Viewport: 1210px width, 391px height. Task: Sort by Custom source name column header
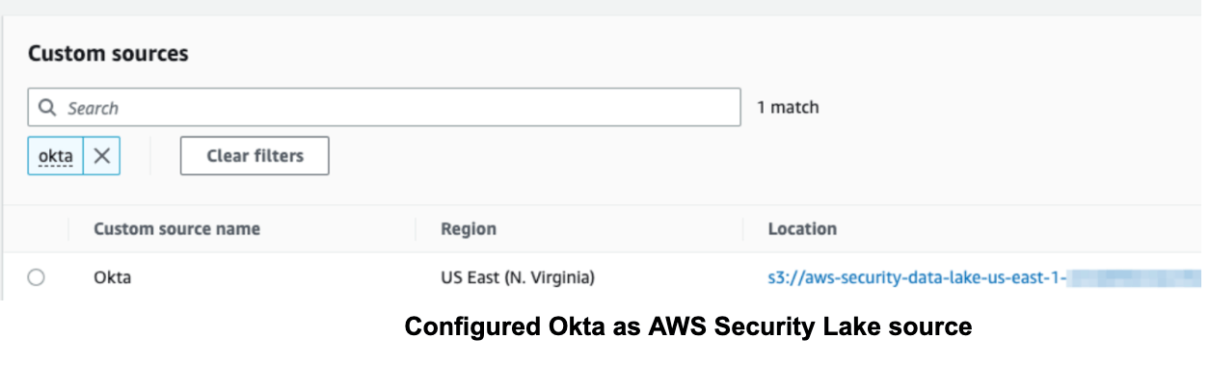point(176,229)
